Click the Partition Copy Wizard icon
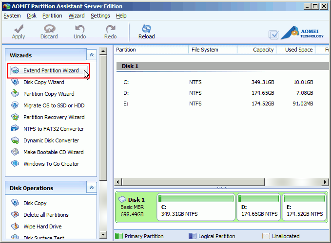 15,93
